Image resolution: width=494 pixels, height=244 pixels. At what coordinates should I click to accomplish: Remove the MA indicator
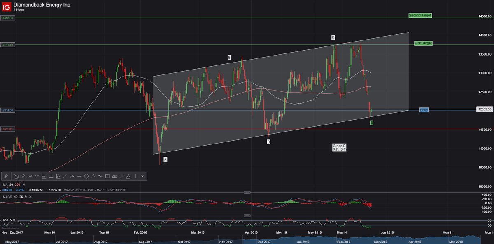(x=24, y=184)
